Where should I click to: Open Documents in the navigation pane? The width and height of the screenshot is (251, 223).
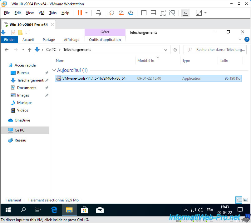(27, 88)
